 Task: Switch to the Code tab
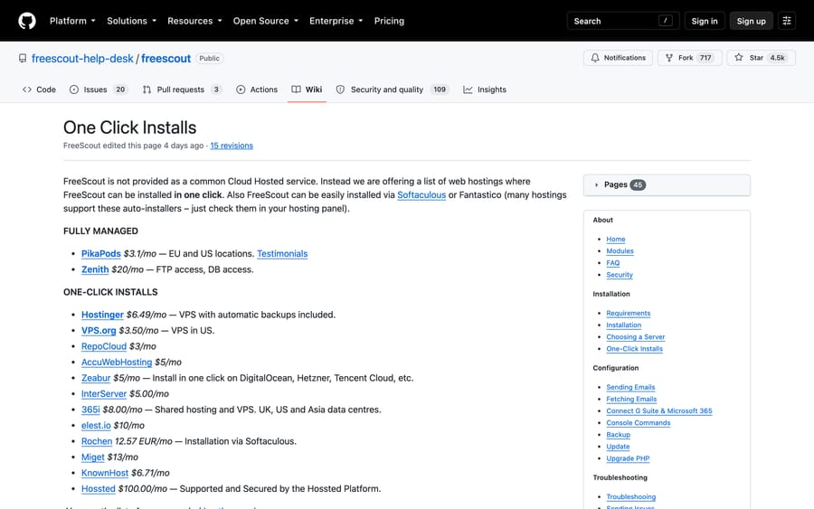click(x=39, y=90)
